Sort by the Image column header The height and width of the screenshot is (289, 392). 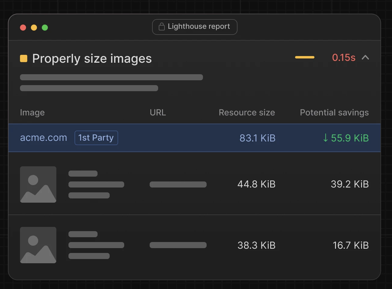click(32, 112)
